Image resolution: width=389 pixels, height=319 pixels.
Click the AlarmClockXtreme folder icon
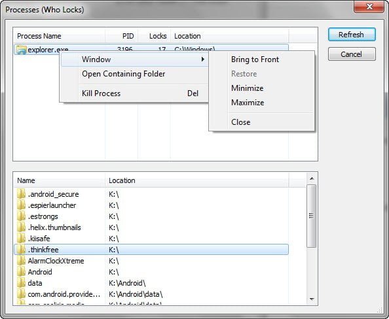[x=22, y=261]
